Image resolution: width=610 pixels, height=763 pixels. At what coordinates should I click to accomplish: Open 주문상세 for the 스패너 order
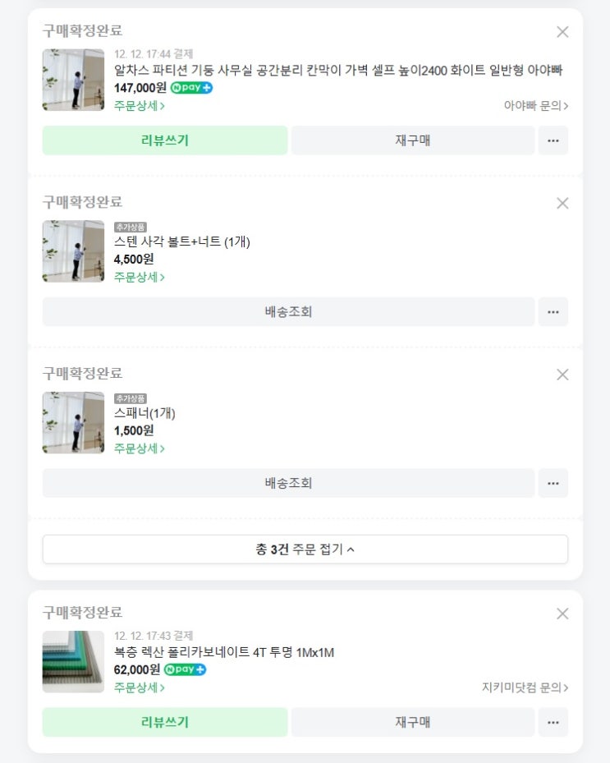[x=139, y=448]
